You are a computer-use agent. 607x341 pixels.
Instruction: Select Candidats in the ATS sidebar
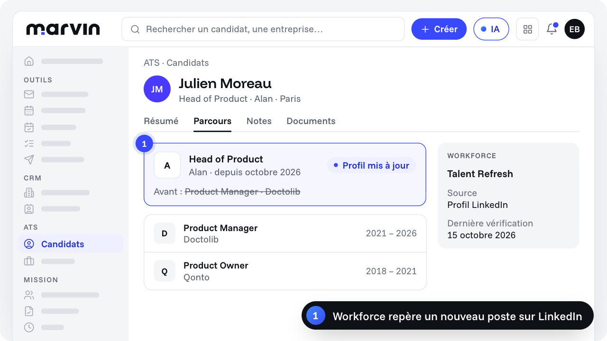[71, 244]
